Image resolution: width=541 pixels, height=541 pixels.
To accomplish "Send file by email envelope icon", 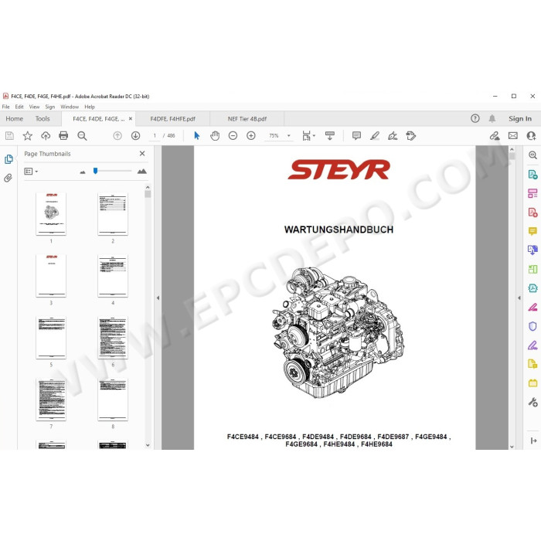I will 513,136.
